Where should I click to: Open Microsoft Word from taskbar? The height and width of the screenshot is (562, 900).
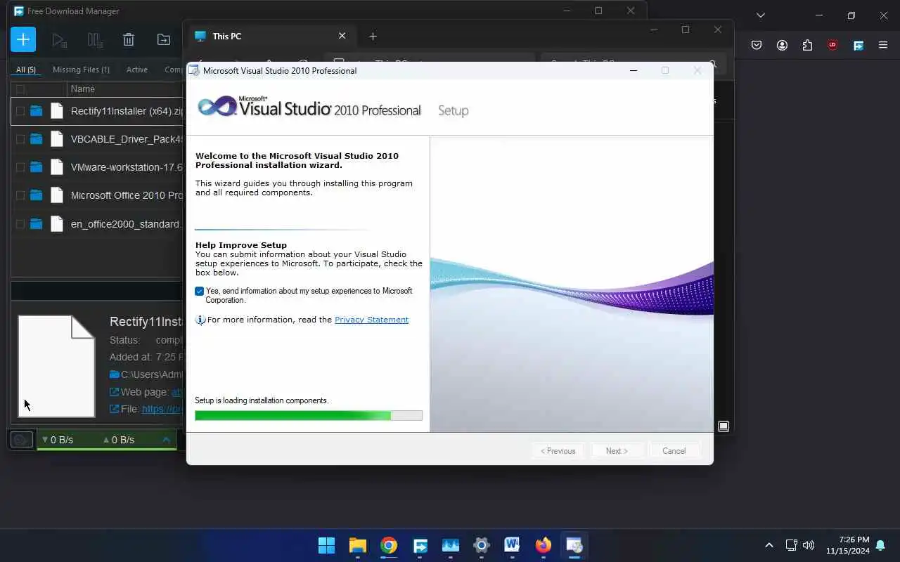512,545
